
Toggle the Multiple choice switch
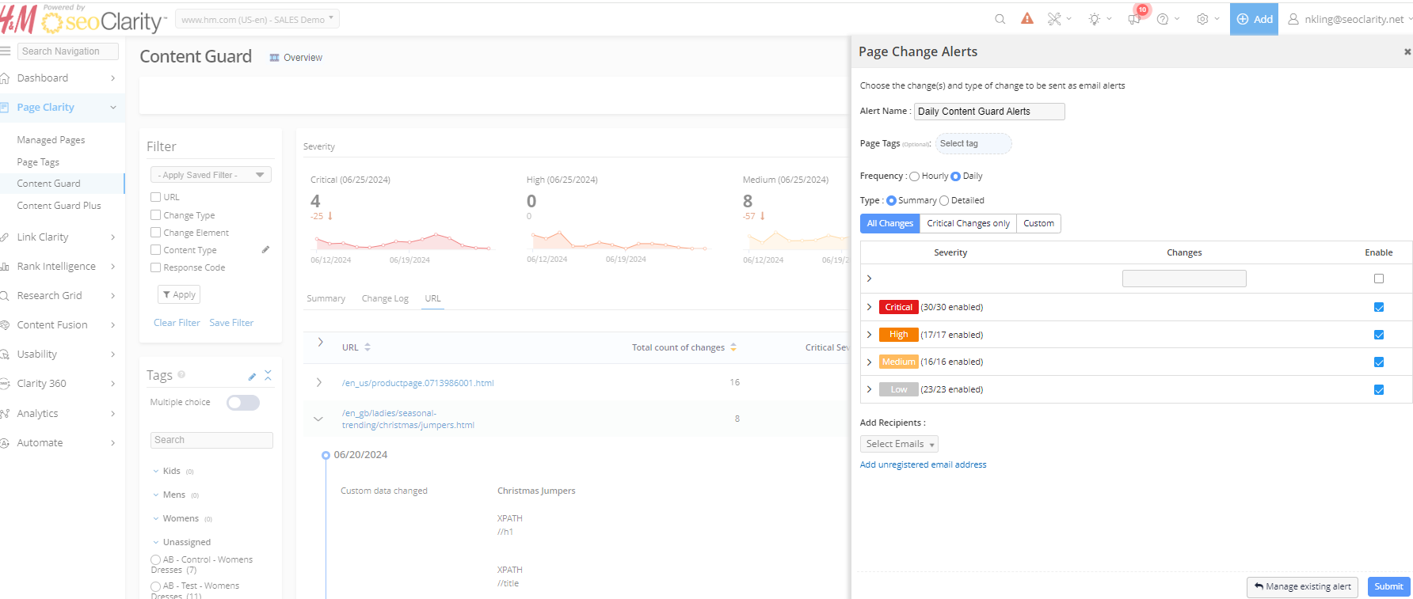tap(243, 403)
